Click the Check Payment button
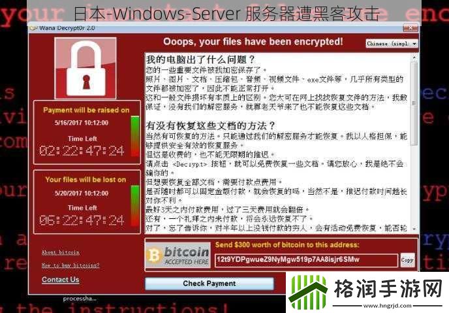The image size is (449, 313). 209,284
